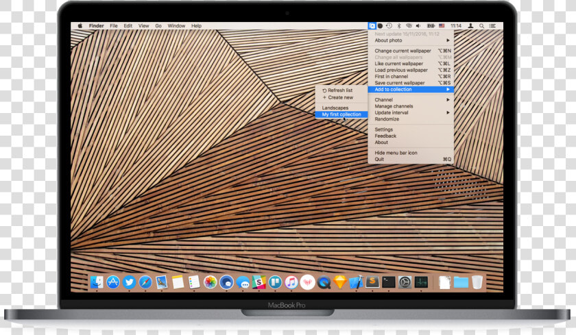Launch Safari from the dock

(145, 282)
